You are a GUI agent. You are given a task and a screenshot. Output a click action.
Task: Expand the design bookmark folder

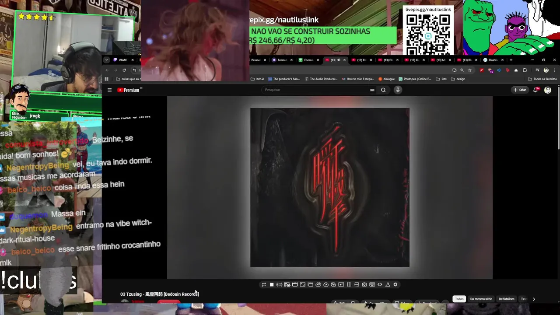(458, 79)
